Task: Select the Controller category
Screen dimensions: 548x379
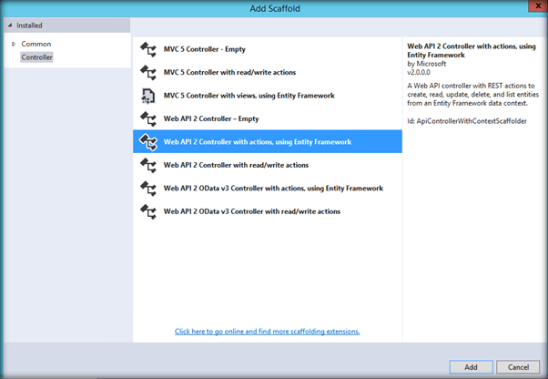Action: coord(36,57)
